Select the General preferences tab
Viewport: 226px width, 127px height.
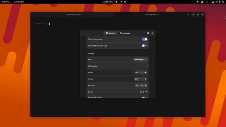point(111,33)
